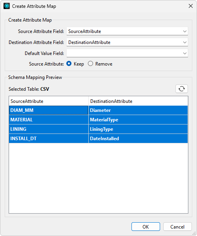Click the application icon in title bar
197x236 pixels.
pos(7,6)
